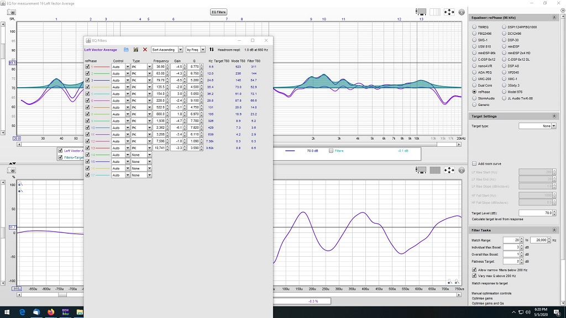Save filters using the floppy disk icon
The width and height of the screenshot is (566, 318).
136,50
